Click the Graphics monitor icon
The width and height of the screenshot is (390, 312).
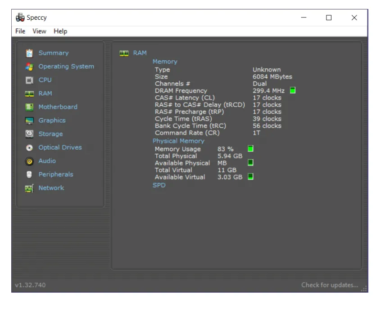click(29, 120)
